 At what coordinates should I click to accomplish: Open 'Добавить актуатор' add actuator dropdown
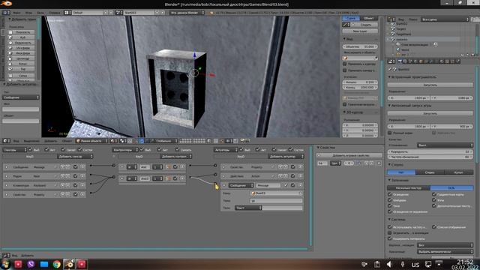point(286,157)
